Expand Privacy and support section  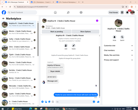pyautogui.click(x=118, y=60)
